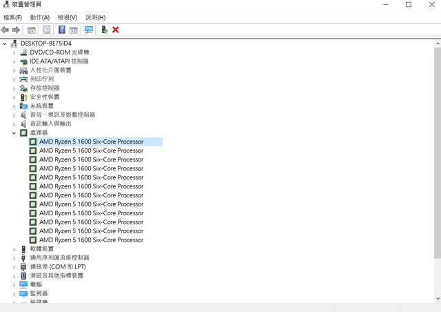
Task: Click the scan for hardware changes monitor icon
Action: [88, 30]
